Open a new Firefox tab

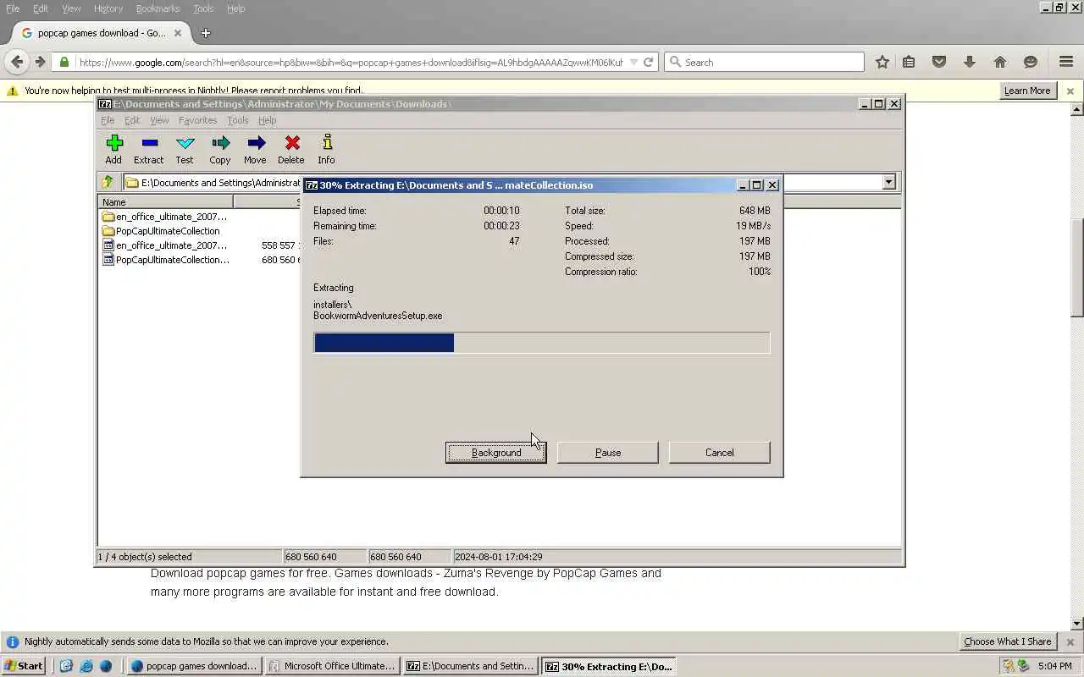point(205,33)
